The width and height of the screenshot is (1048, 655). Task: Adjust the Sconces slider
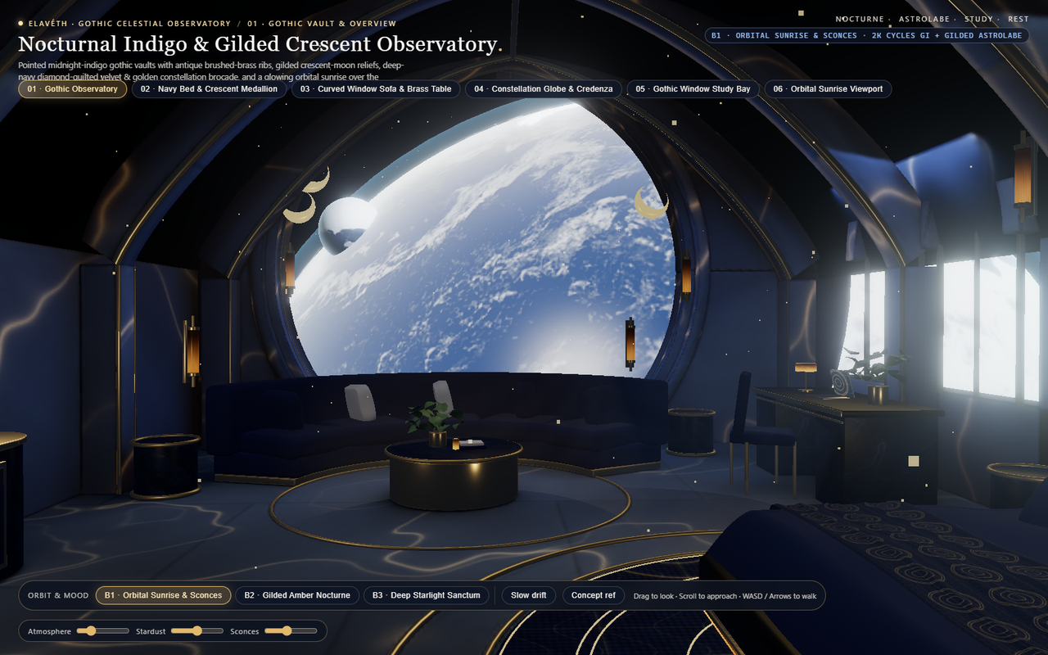(291, 630)
